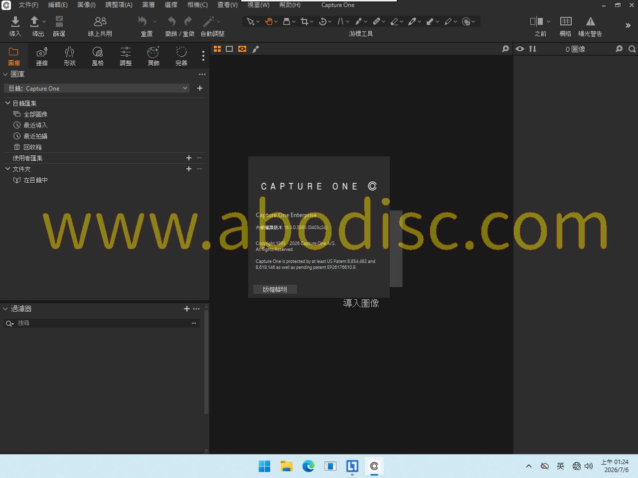This screenshot has height=478, width=638.
Task: Open the 相機(C) menu
Action: (197, 5)
